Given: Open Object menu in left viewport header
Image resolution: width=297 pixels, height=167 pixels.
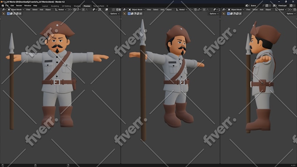Looking at the screenshot, I should click(48, 10).
